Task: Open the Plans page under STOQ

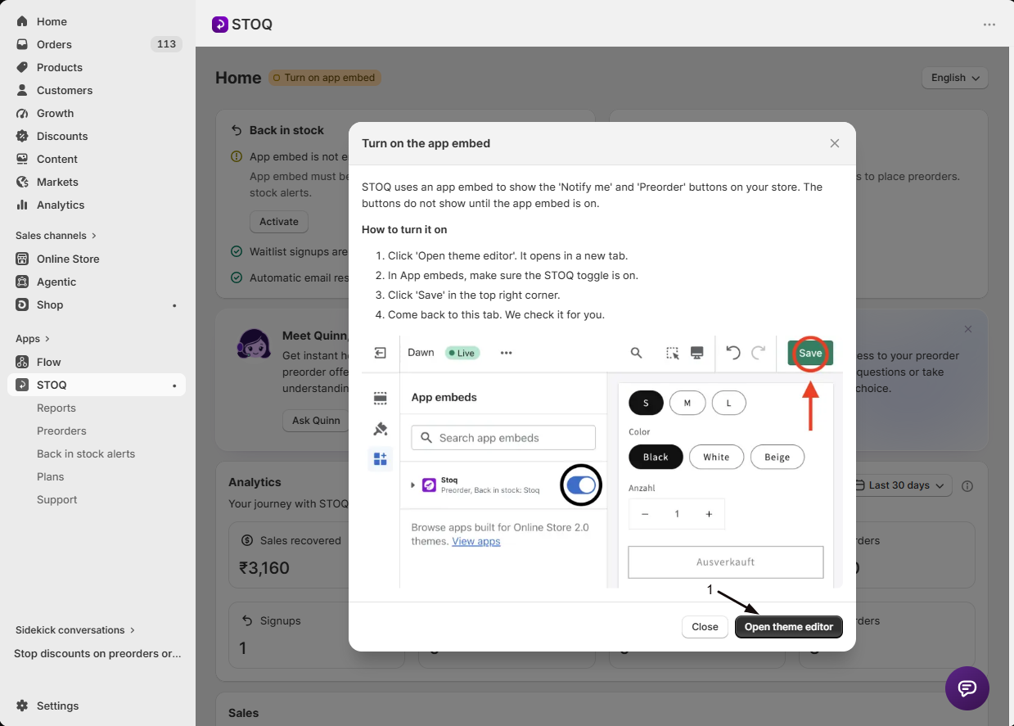Action: (x=51, y=476)
